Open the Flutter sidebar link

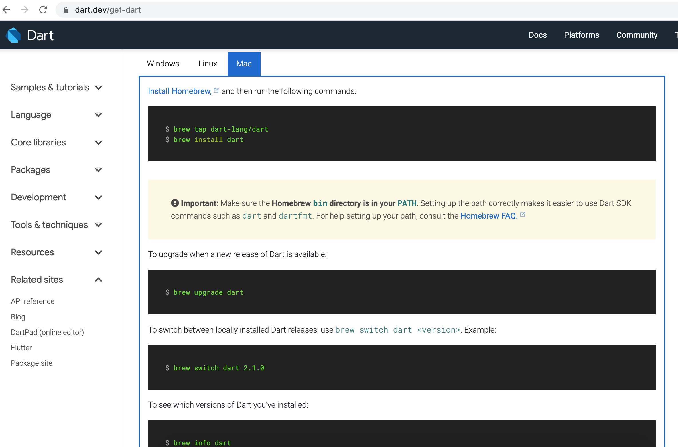(x=21, y=348)
